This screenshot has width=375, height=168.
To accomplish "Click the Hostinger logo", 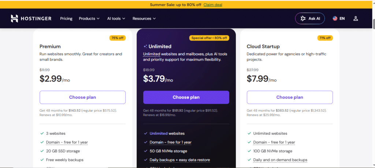I will pyautogui.click(x=31, y=18).
